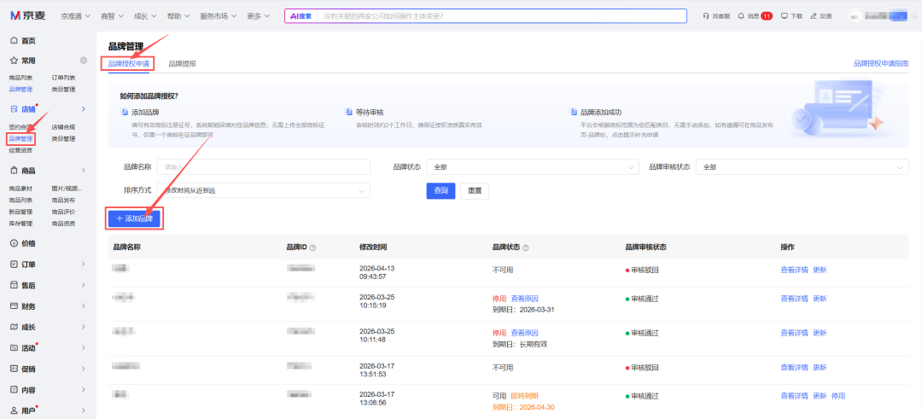The height and width of the screenshot is (419, 922).
Task: Open the 成长 menu in the top bar
Action: tap(145, 16)
